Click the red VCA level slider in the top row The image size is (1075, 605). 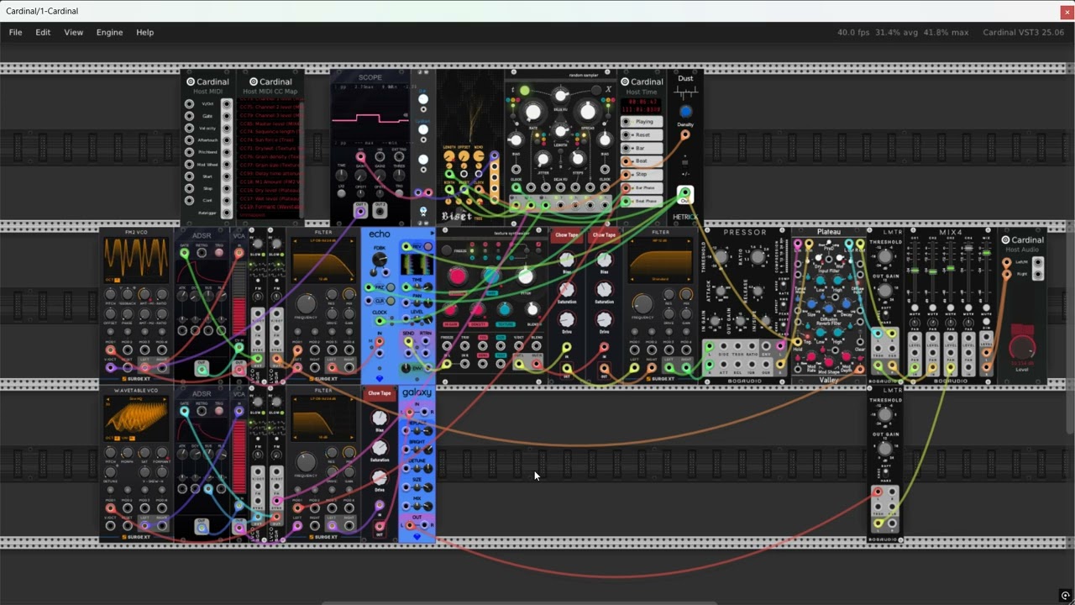[x=239, y=297]
